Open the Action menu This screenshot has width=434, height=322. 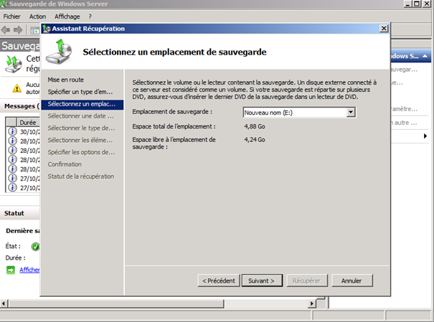37,16
